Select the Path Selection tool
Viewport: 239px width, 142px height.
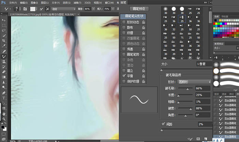tap(4, 103)
